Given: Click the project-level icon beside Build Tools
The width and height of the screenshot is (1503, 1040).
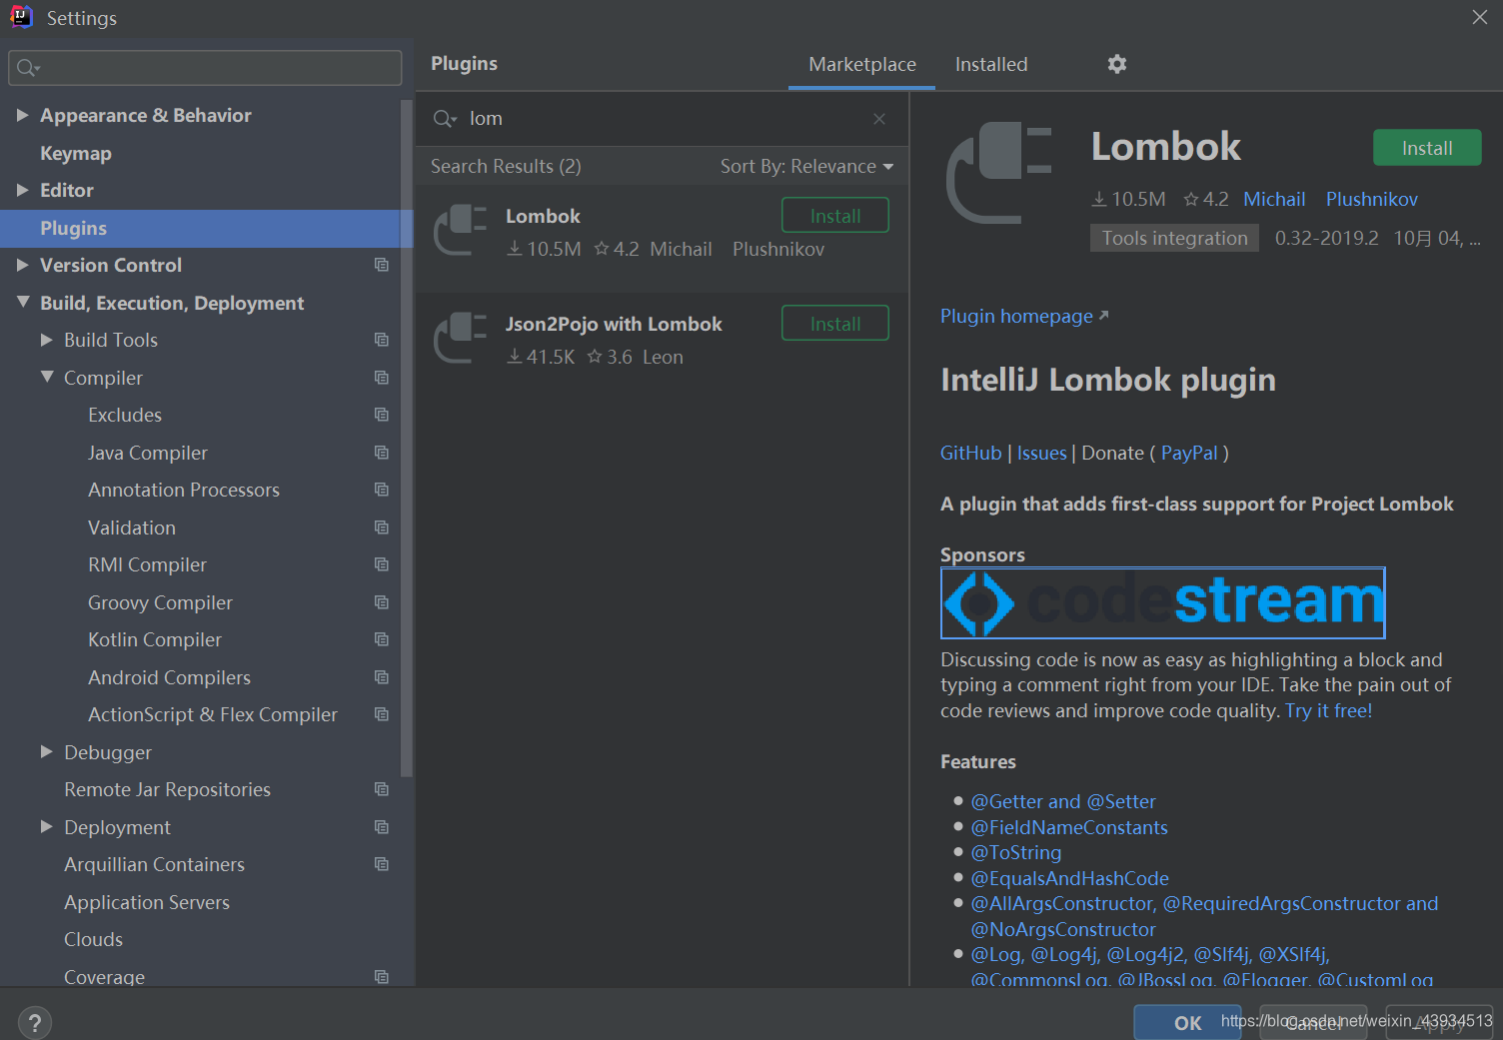Looking at the screenshot, I should point(381,340).
